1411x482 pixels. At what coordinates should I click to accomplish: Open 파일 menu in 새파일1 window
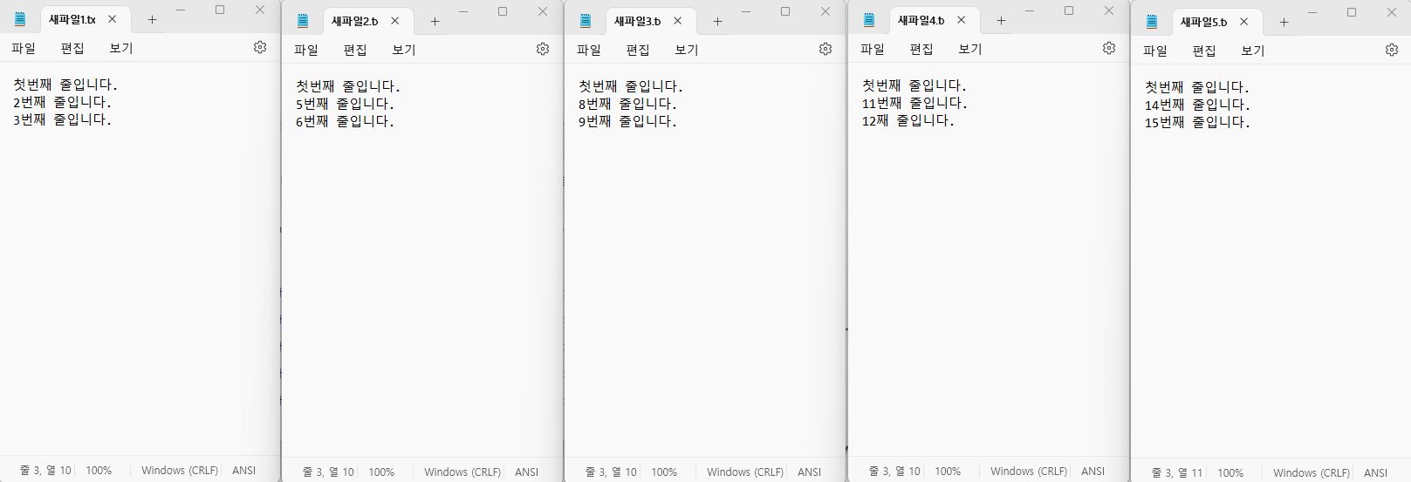24,48
